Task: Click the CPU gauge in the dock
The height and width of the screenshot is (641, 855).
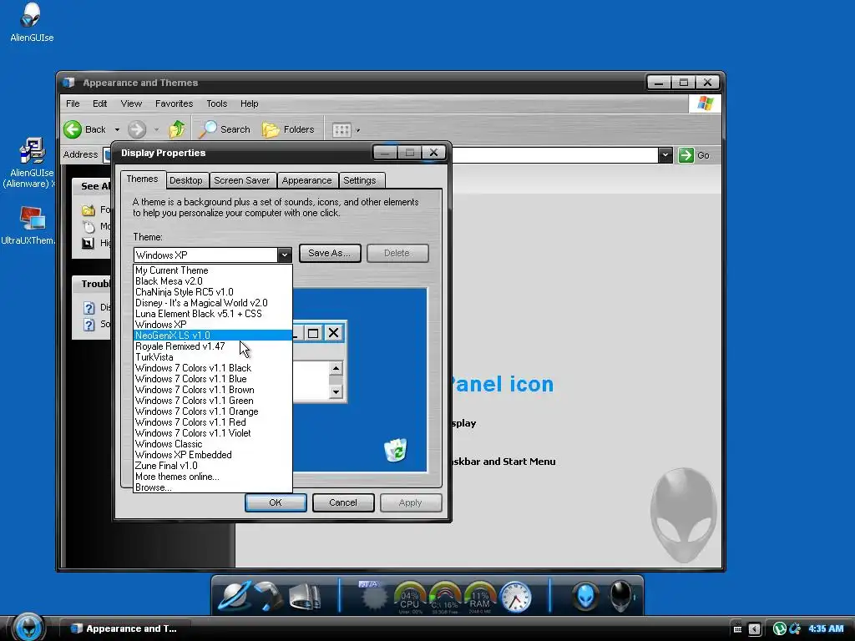Action: coord(409,598)
